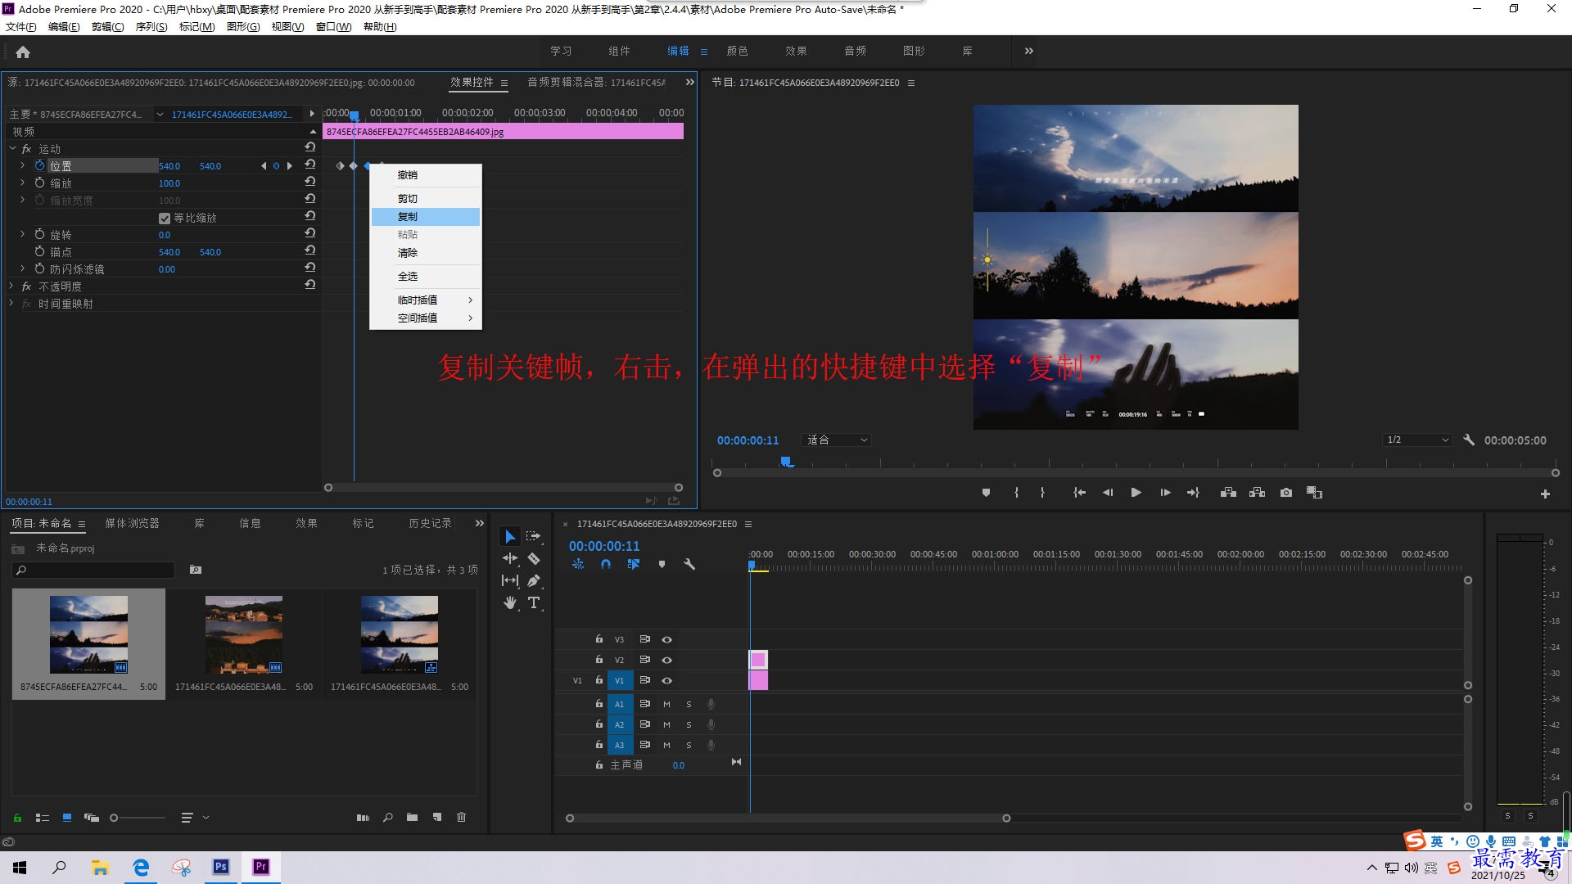Toggle animation stopwatch for 旋转
Image resolution: width=1572 pixels, height=884 pixels.
(x=39, y=234)
